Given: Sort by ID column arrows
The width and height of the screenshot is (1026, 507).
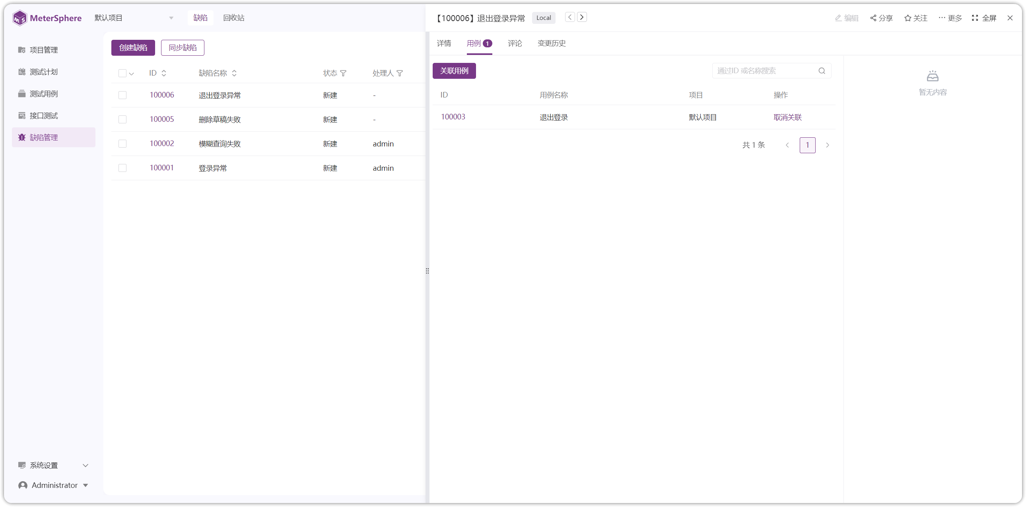Looking at the screenshot, I should 164,73.
